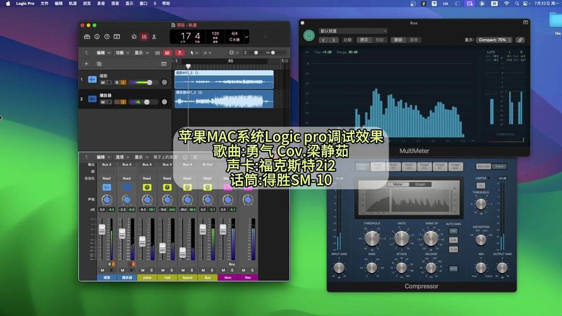This screenshot has width=562, height=316.
Task: Mute track 1 in track list
Action: (x=103, y=83)
